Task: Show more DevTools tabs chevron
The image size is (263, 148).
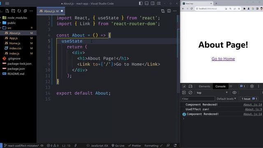Action: [231, 86]
